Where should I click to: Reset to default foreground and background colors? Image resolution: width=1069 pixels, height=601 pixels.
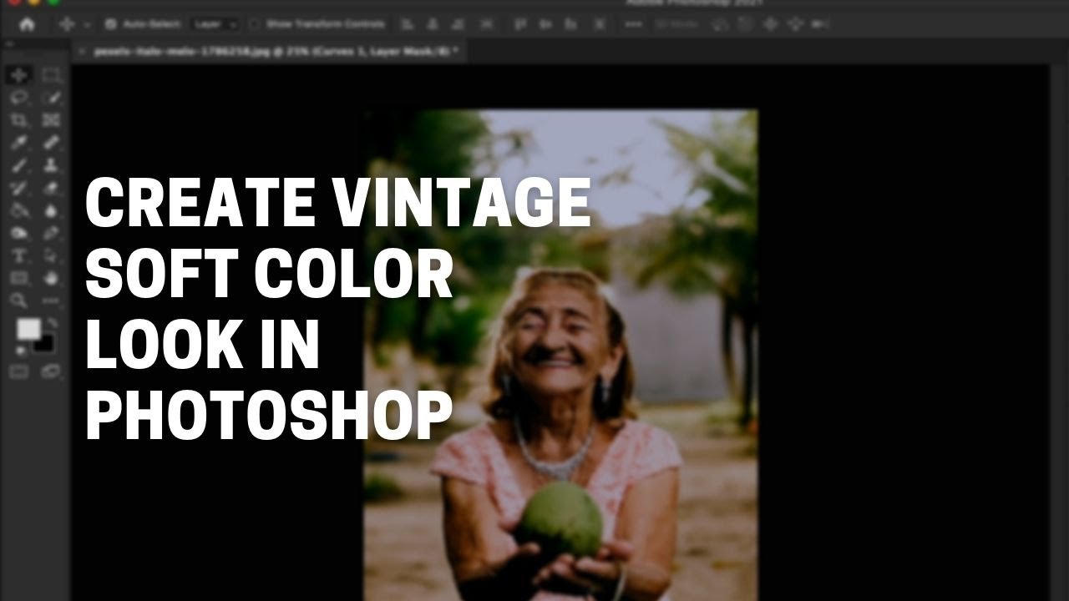coord(21,351)
